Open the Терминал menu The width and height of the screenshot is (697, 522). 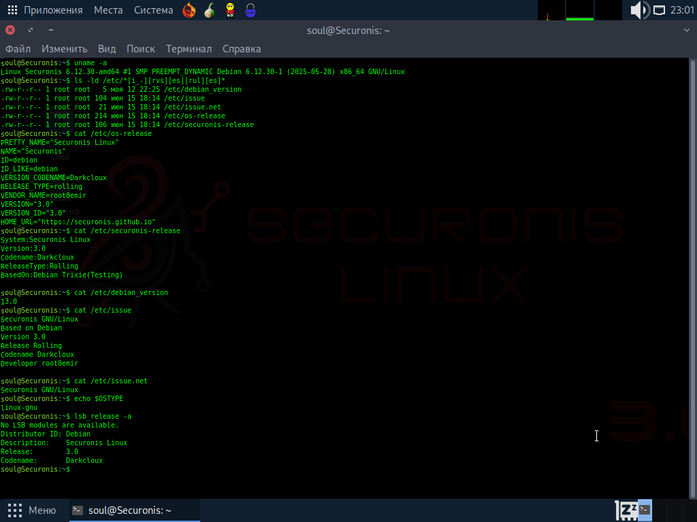[189, 49]
